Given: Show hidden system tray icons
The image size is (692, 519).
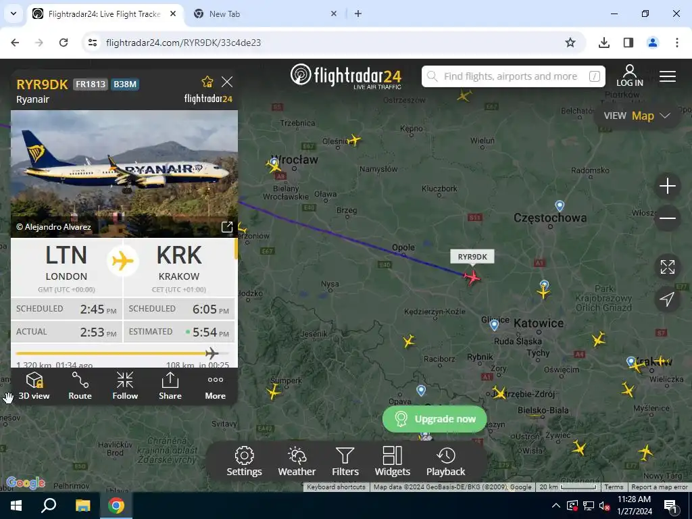Looking at the screenshot, I should click(556, 505).
